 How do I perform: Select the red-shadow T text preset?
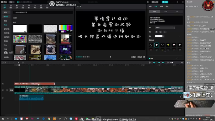click(174, 45)
